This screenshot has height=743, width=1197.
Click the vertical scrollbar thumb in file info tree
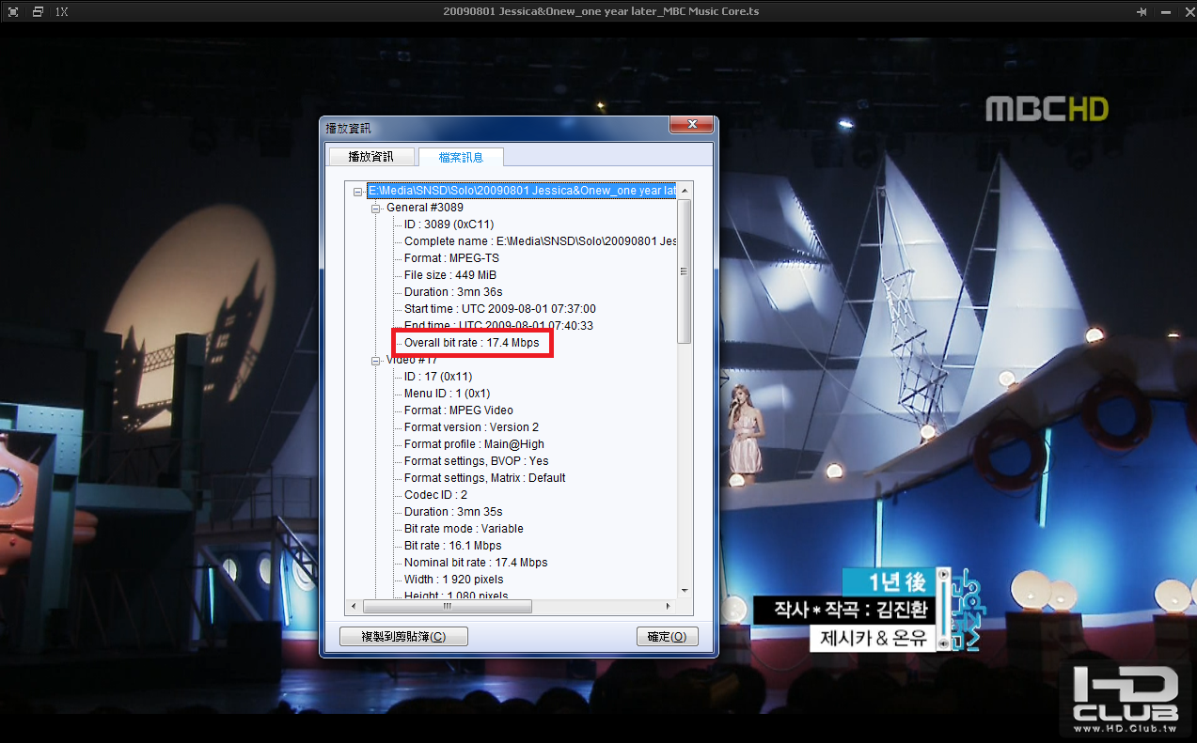684,271
